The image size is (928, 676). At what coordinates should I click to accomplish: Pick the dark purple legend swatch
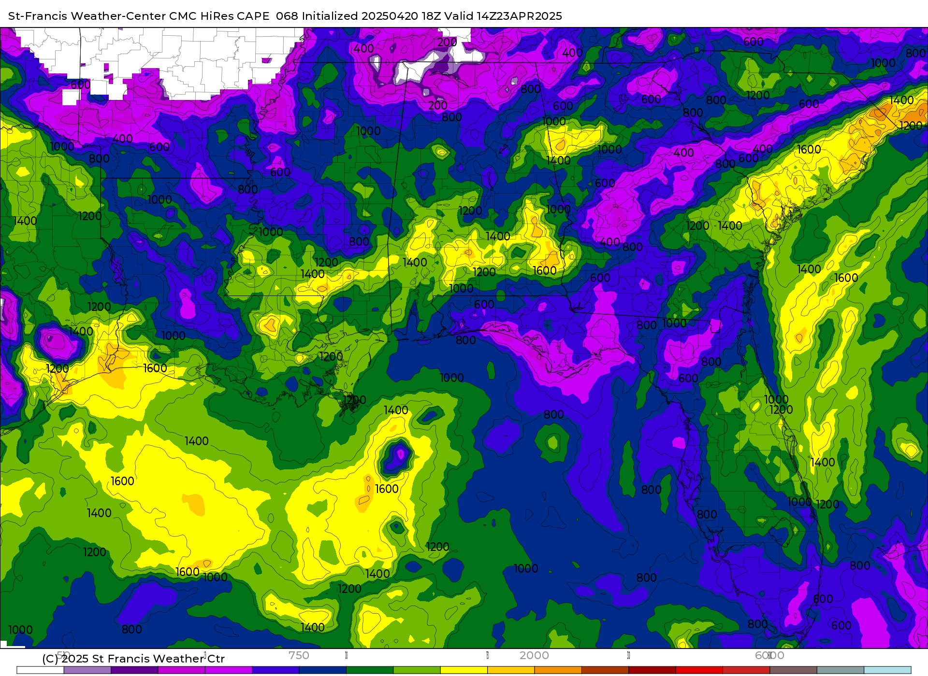pyautogui.click(x=134, y=670)
